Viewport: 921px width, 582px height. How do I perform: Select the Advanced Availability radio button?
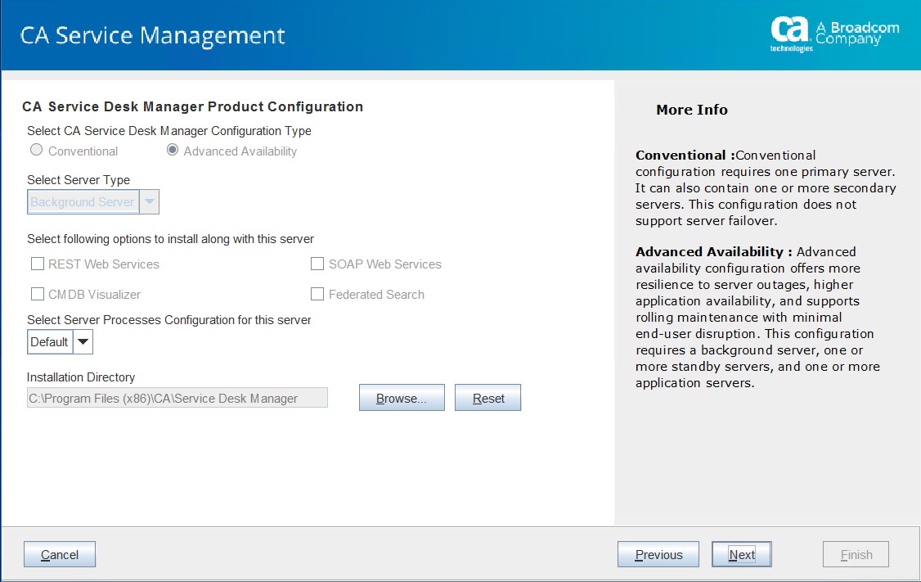(x=172, y=151)
